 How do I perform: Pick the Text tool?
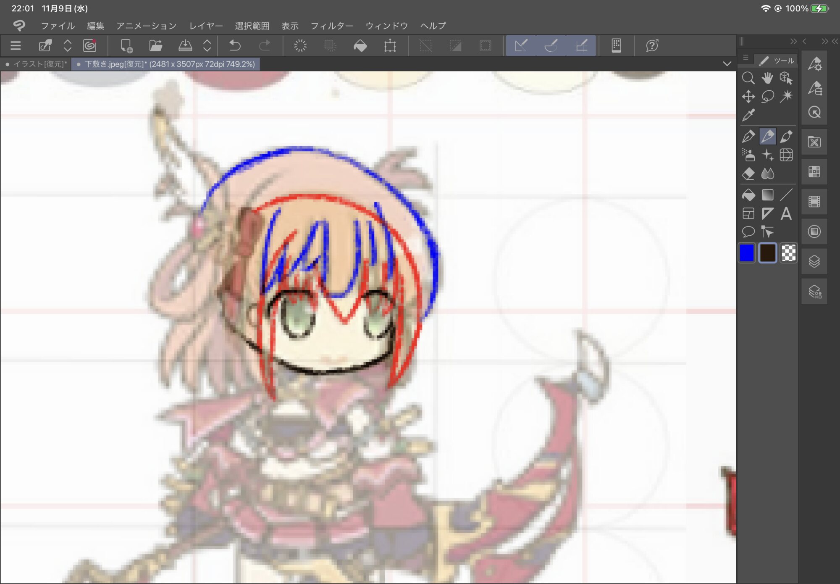(786, 213)
